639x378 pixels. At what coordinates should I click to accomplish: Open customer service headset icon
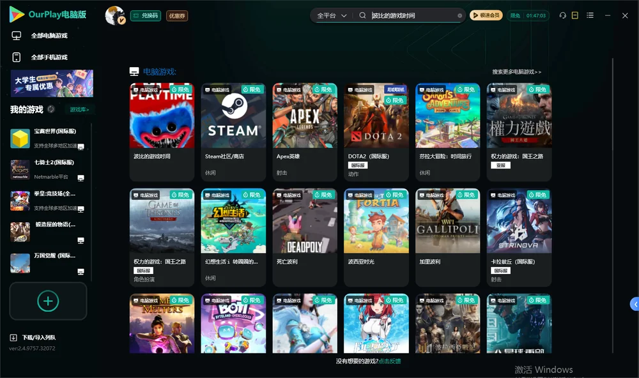563,15
